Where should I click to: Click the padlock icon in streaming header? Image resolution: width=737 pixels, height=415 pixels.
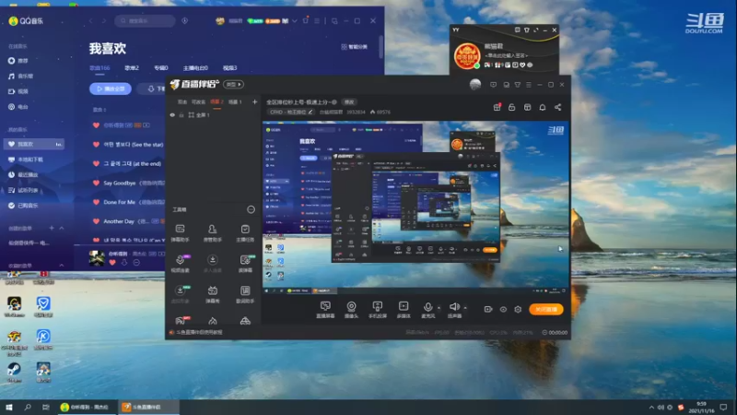click(512, 107)
